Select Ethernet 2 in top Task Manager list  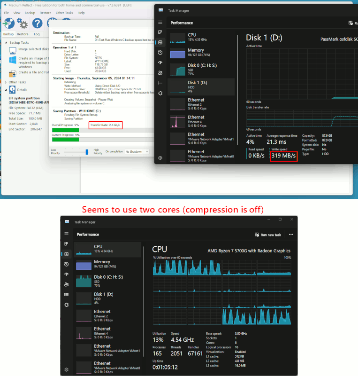(201, 104)
